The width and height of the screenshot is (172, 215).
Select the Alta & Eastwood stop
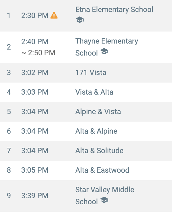point(86,170)
